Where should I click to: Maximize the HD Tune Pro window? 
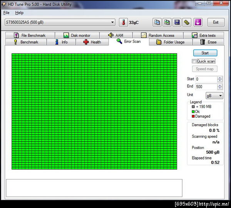(x=209, y=3)
